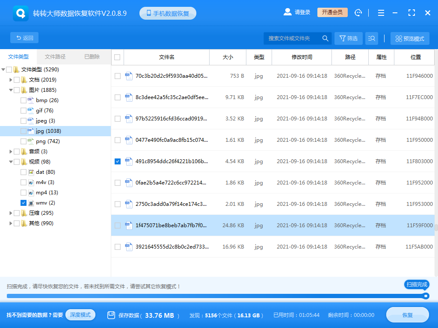Screen dimensions: 438x328
Task: Open the 已删除 tab
Action: (91, 57)
